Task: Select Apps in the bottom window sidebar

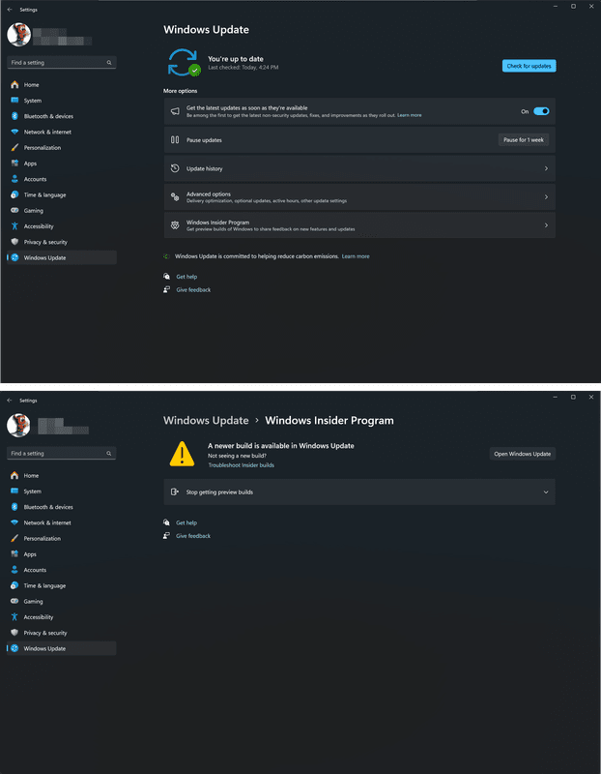Action: coord(62,554)
